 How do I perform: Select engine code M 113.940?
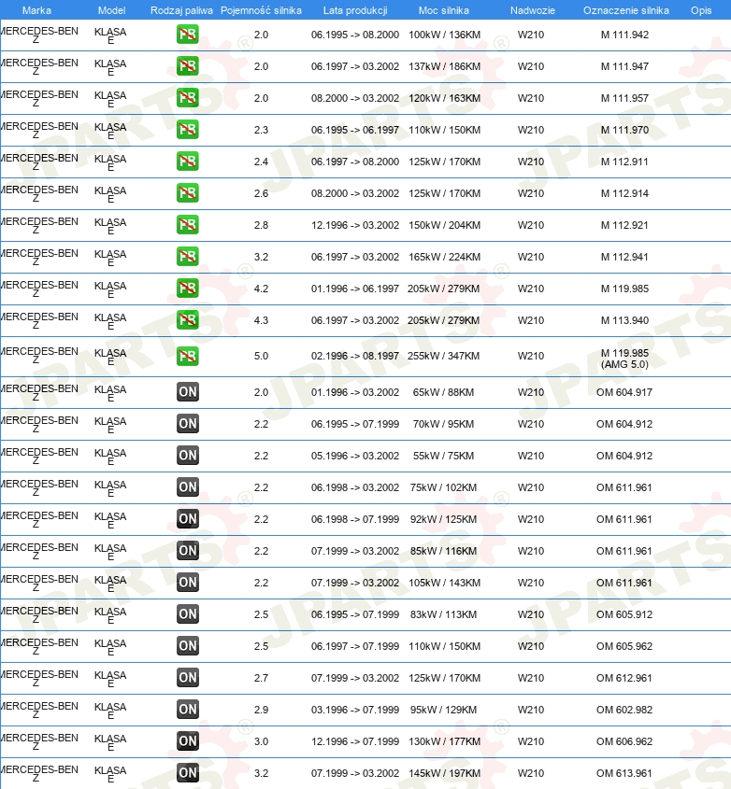click(x=624, y=320)
